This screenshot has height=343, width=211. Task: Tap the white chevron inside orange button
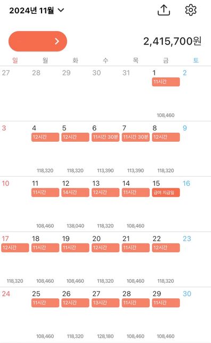pyautogui.click(x=57, y=41)
